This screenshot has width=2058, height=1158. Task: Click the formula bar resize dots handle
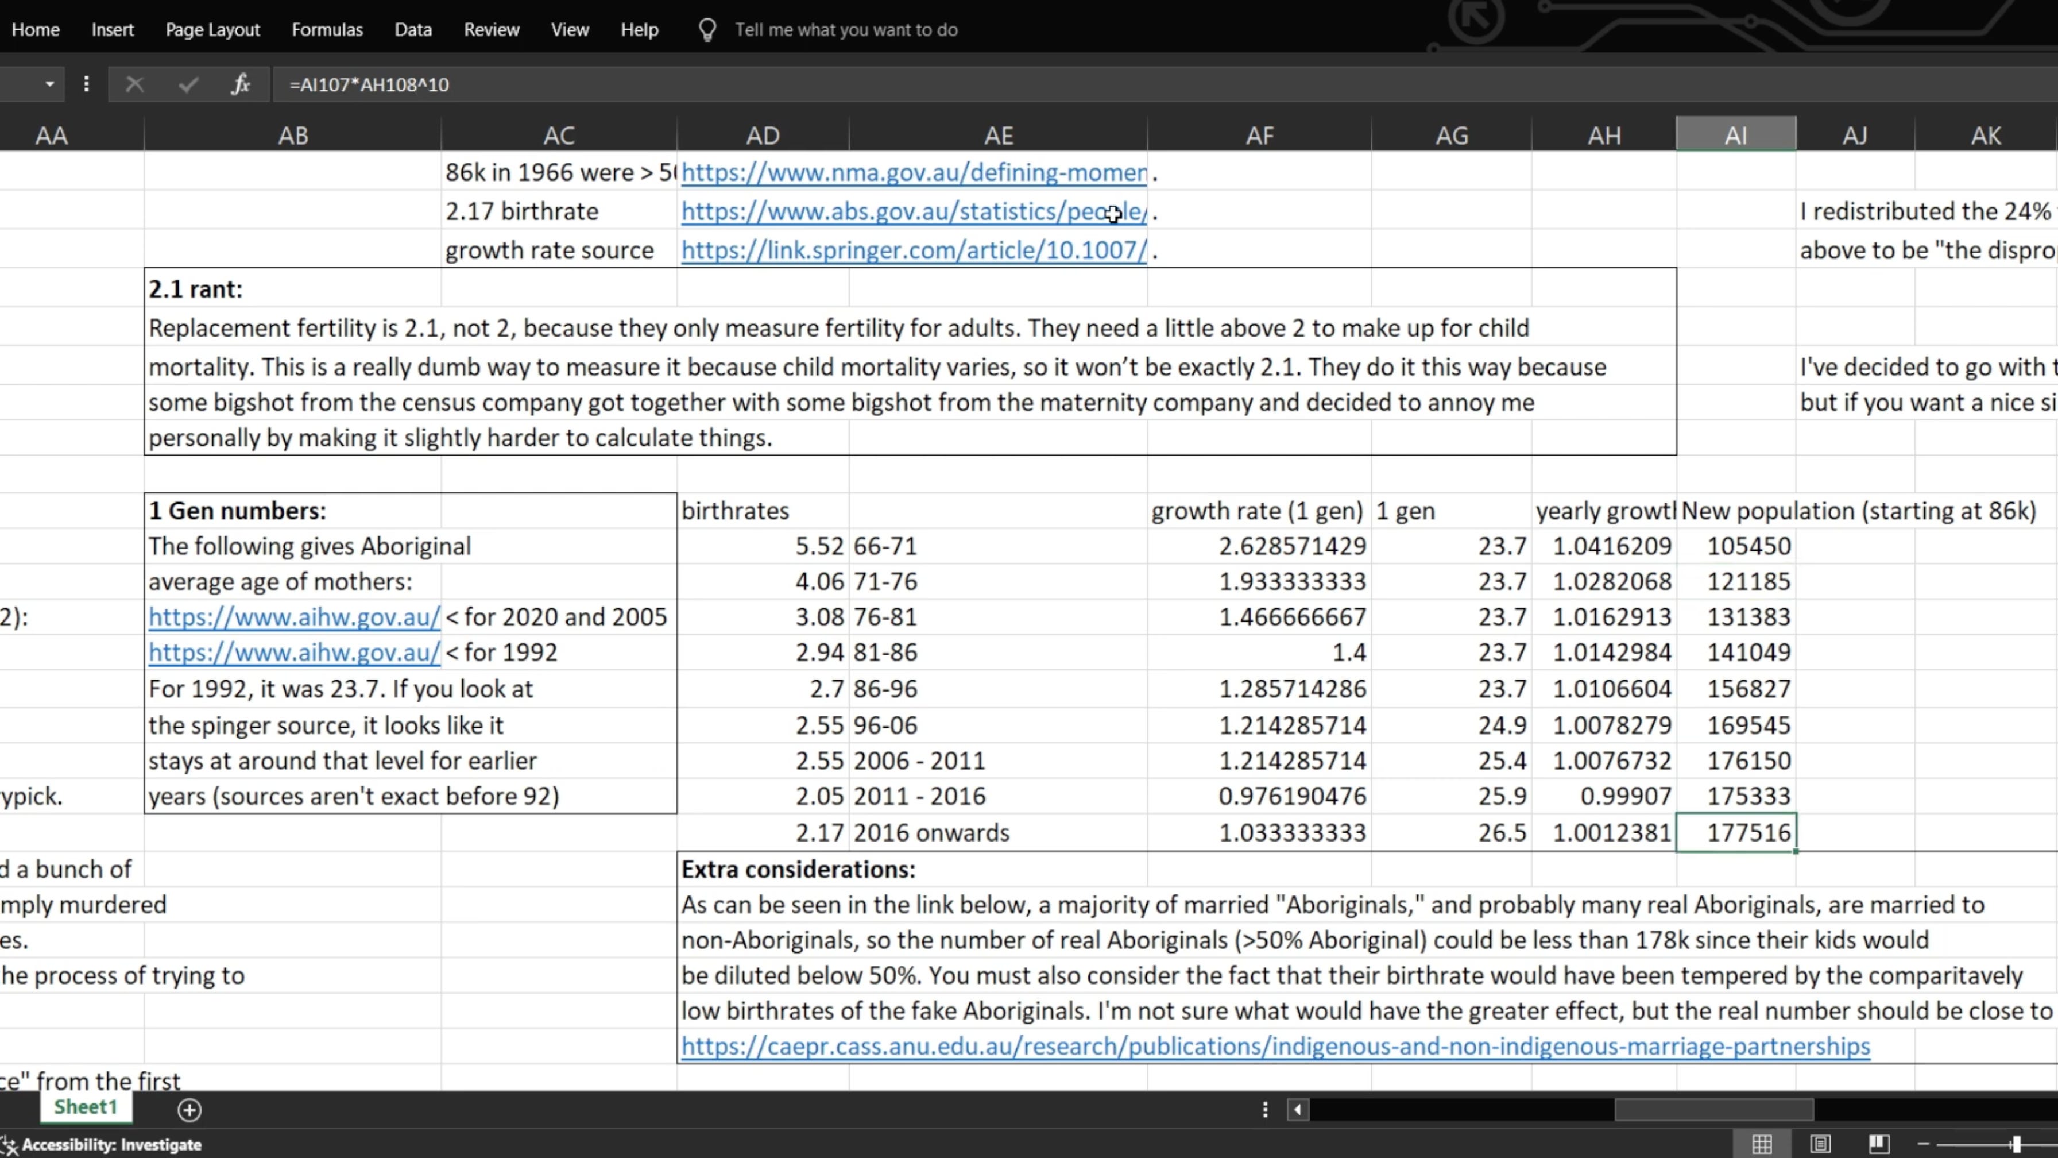pos(86,84)
